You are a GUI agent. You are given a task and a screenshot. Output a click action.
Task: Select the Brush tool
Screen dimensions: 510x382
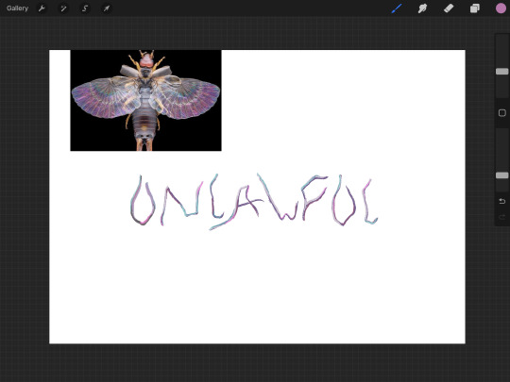pyautogui.click(x=397, y=8)
